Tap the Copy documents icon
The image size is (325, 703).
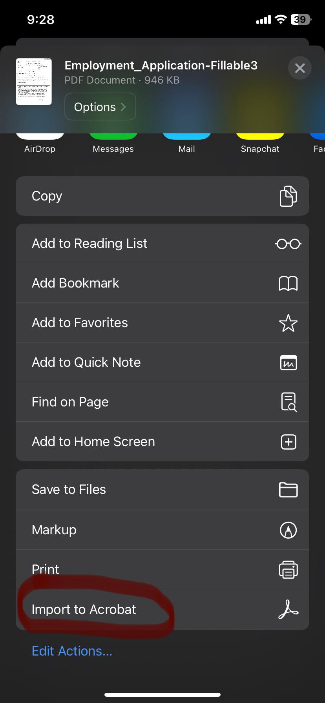pos(288,196)
